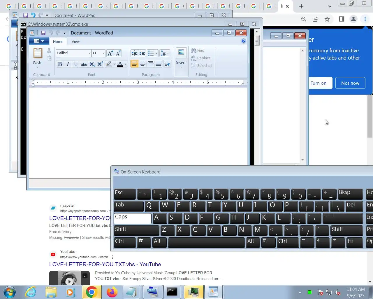Viewport: 373px width, 299px height.
Task: Click Select all in the Editing group
Action: (202, 65)
